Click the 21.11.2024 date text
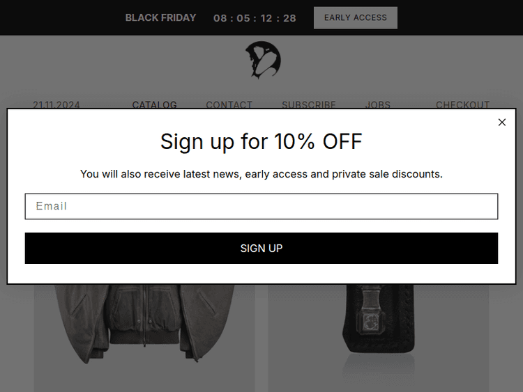Screen dimensions: 523x392 [56, 104]
